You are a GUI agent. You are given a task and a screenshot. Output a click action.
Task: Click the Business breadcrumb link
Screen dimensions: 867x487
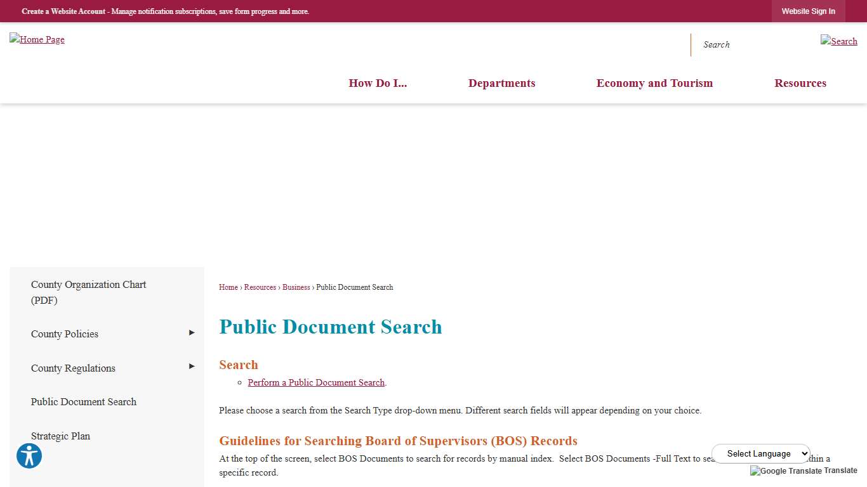pyautogui.click(x=296, y=287)
